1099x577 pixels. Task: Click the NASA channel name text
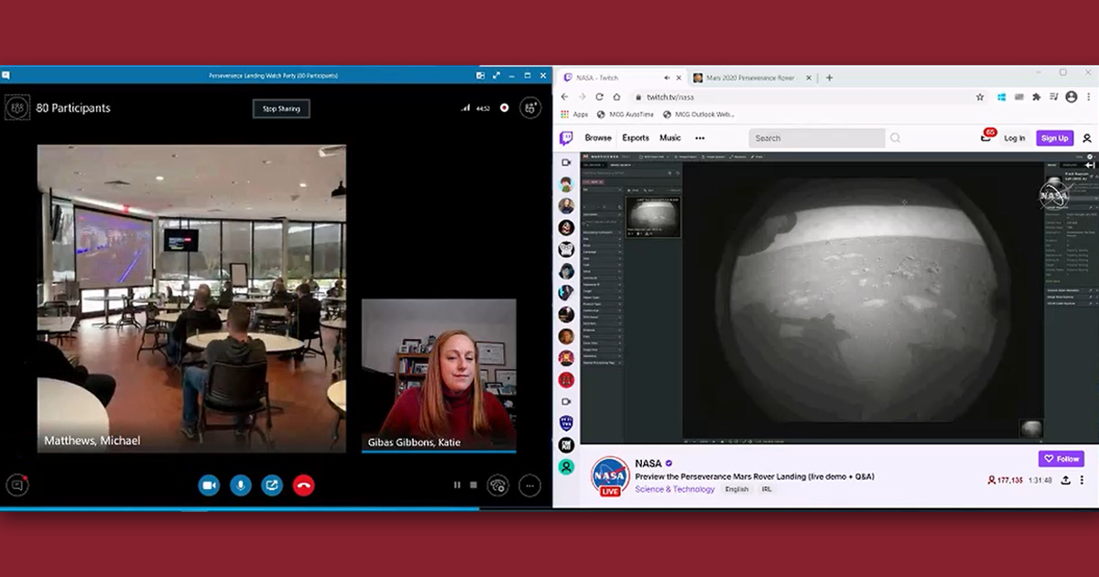(648, 463)
